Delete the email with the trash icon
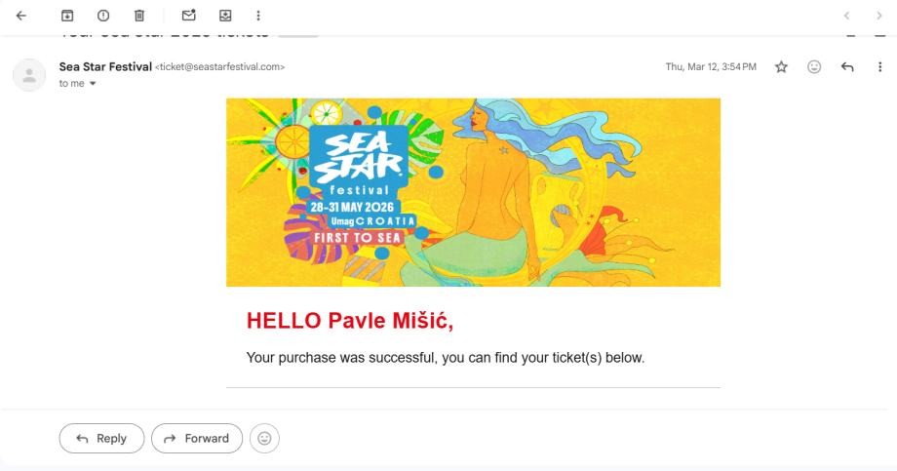Viewport: 897px width, 471px height. click(138, 15)
